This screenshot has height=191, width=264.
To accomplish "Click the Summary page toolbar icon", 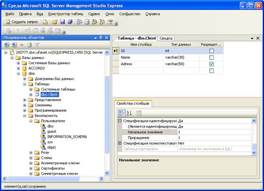I will click(x=87, y=22).
